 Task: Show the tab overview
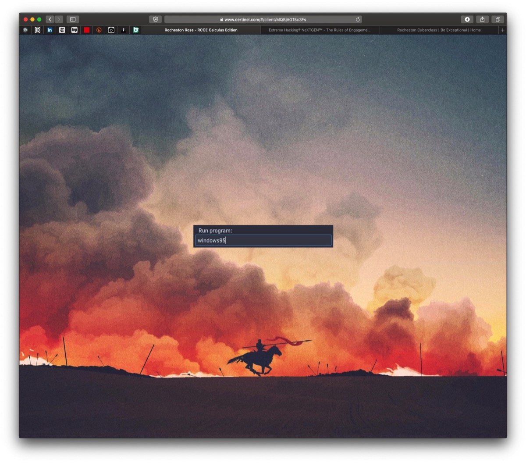pos(498,19)
